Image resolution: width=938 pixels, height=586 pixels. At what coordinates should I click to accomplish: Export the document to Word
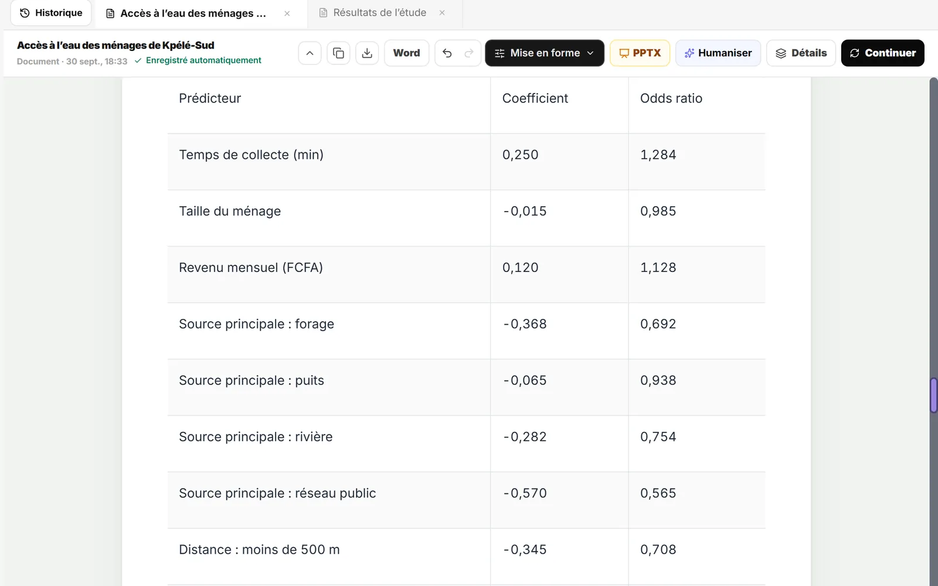point(406,53)
